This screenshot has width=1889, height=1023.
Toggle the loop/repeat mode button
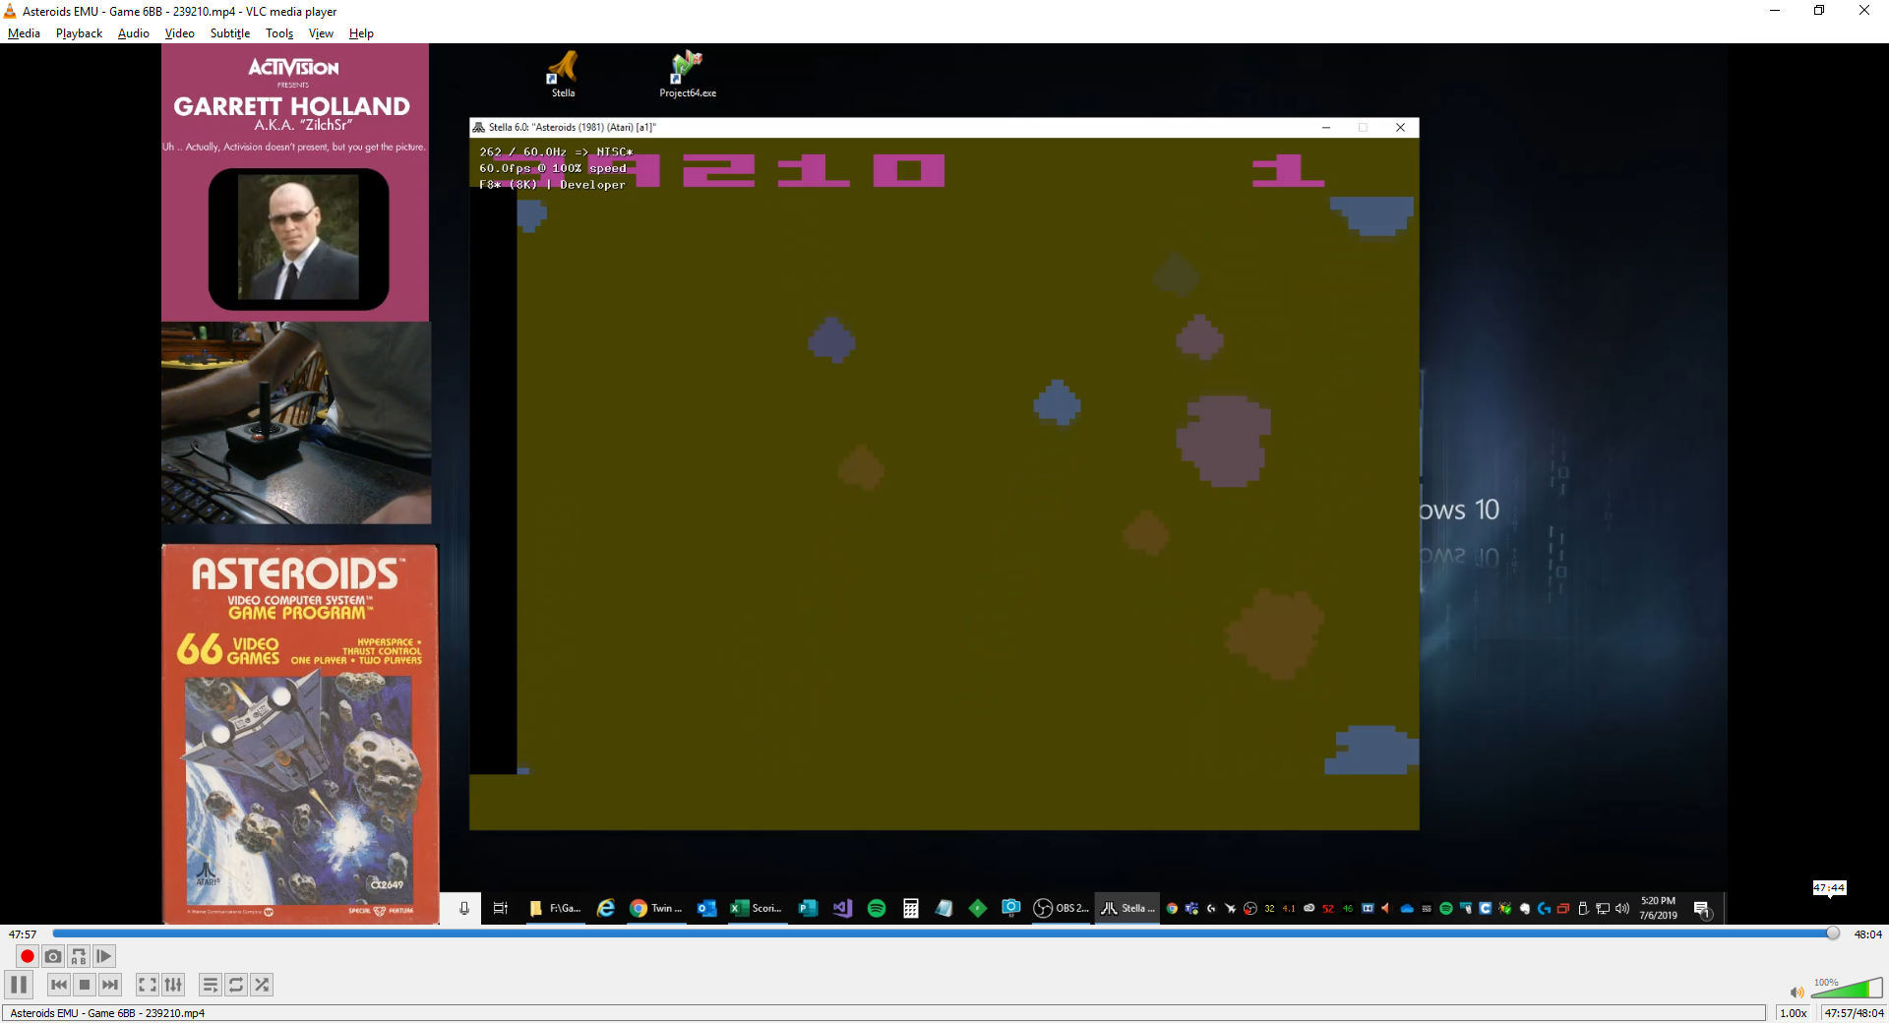(236, 985)
